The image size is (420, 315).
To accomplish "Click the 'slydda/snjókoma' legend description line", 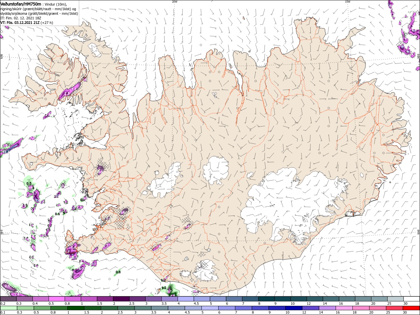I will click(x=39, y=13).
